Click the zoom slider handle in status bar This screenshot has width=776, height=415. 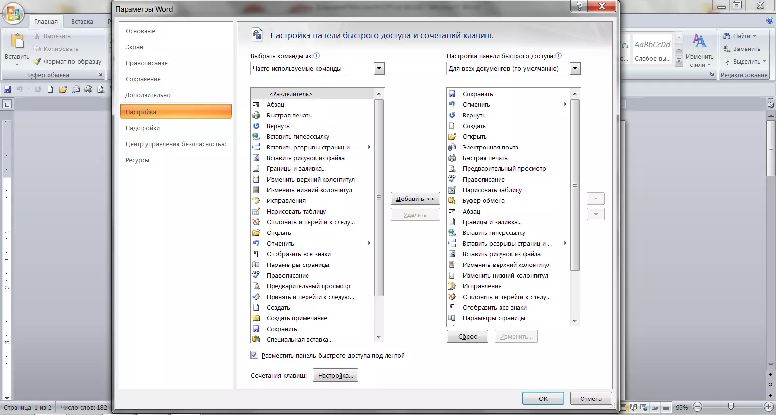tap(731, 407)
